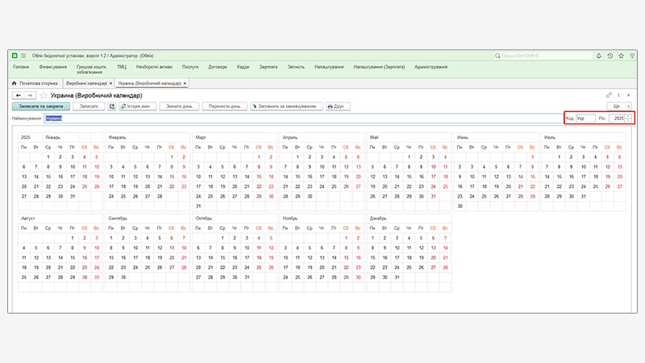Open the Ще dropdown menu
The image size is (645, 363).
point(620,106)
